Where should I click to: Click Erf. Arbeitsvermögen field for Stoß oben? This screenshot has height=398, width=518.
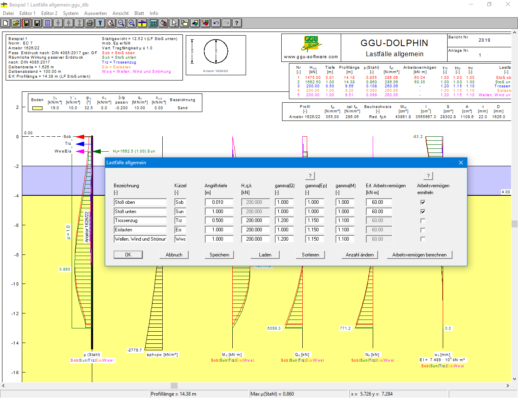379,202
